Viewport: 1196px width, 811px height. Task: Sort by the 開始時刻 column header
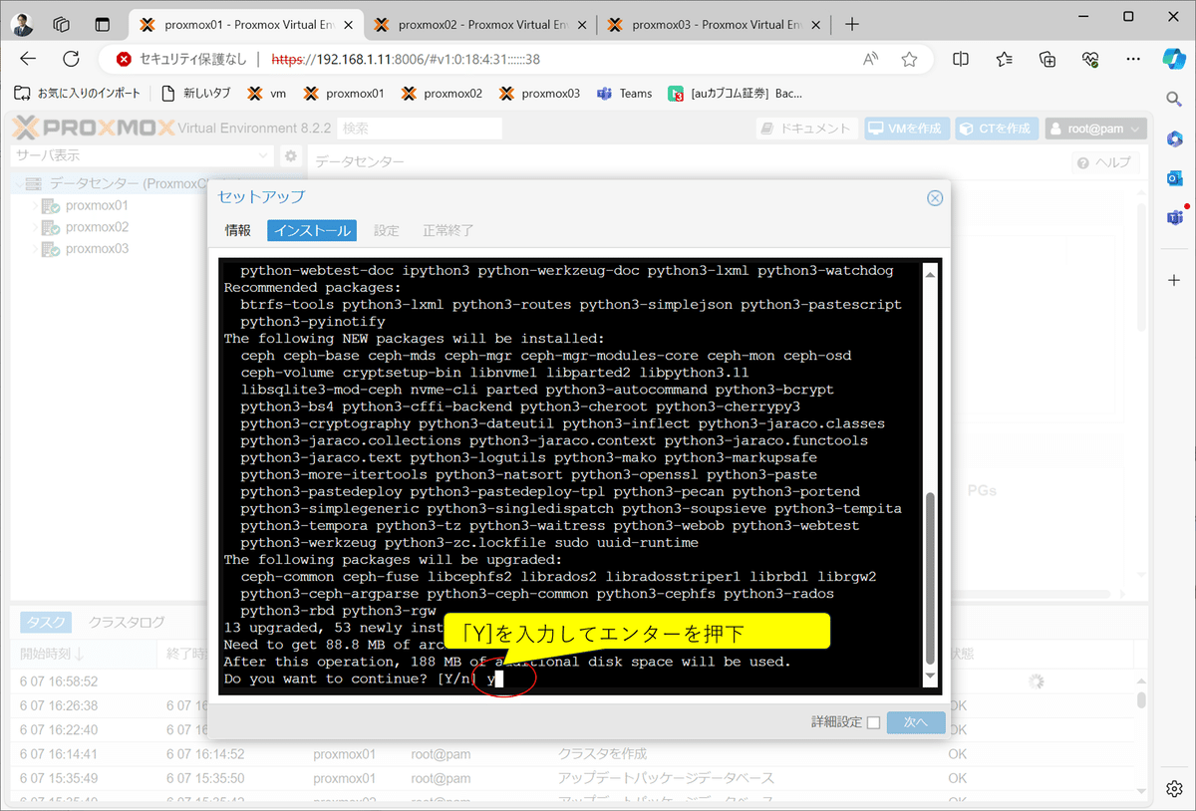(83, 654)
